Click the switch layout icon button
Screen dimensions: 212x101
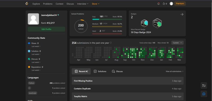coord(204,85)
